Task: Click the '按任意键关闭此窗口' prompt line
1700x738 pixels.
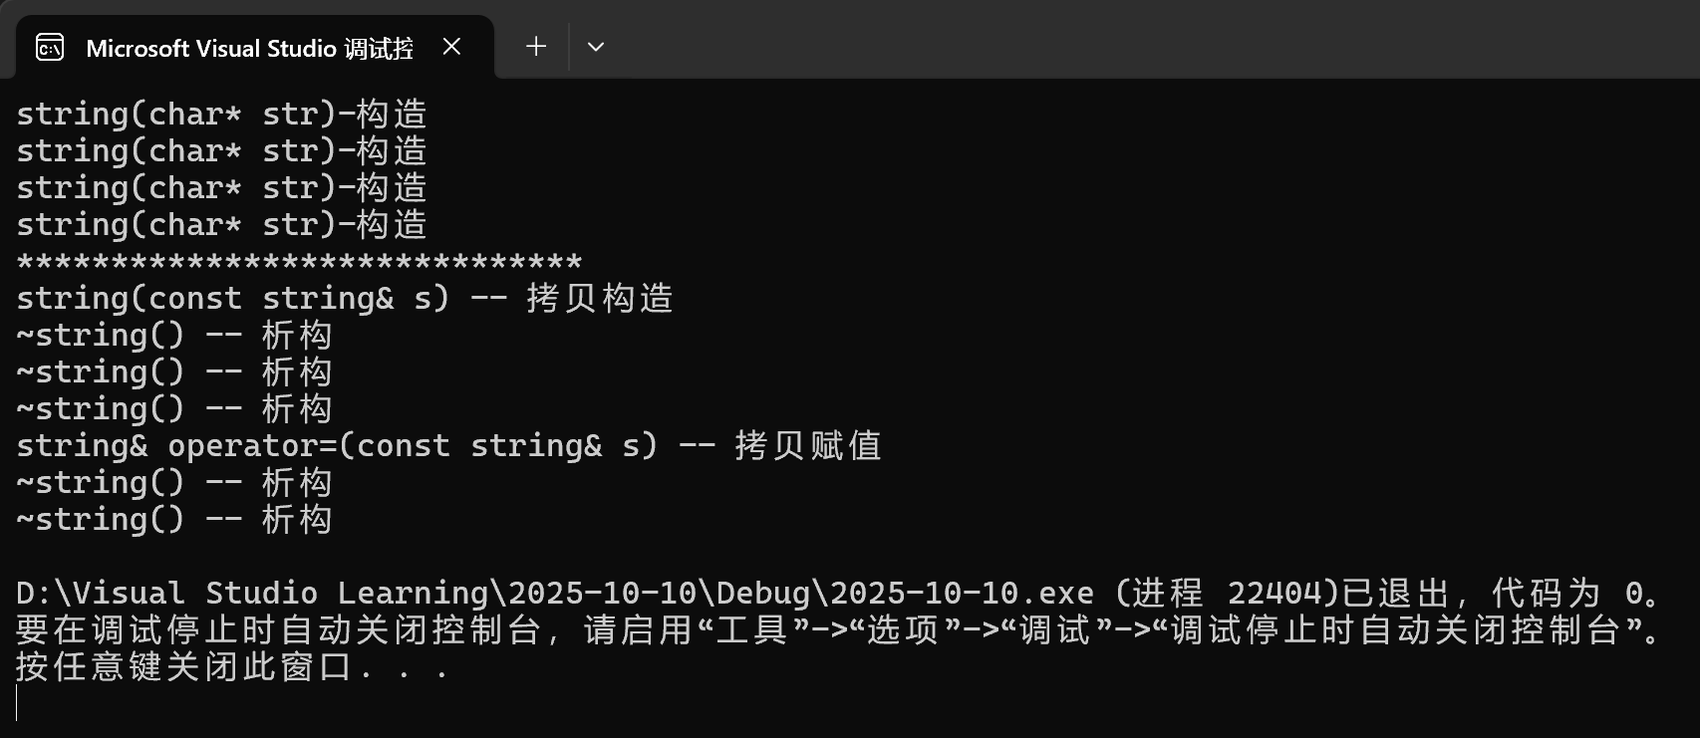Action: click(231, 665)
